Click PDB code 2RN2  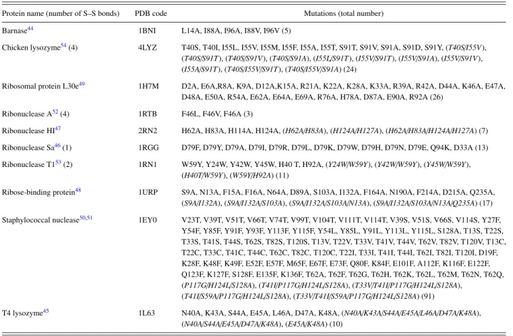pyautogui.click(x=148, y=131)
